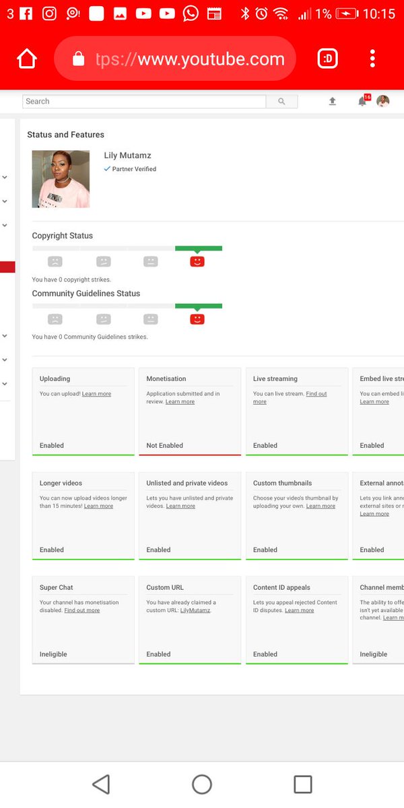Viewport: 404px width, 808px height.
Task: Click the magnifying glass search button
Action: pos(281,101)
